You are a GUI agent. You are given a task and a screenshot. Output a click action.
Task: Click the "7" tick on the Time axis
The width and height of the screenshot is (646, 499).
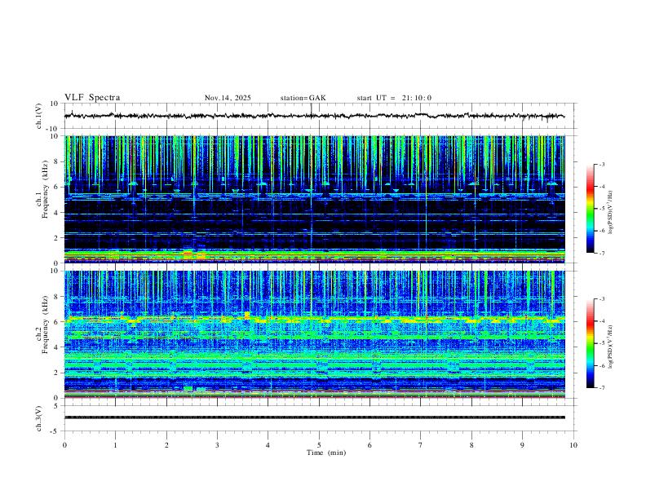(x=421, y=445)
